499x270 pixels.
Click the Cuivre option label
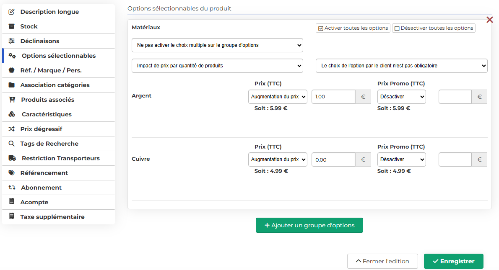pos(140,159)
